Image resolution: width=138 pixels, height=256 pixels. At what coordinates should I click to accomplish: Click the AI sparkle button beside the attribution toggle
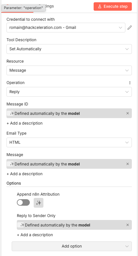[39, 203]
